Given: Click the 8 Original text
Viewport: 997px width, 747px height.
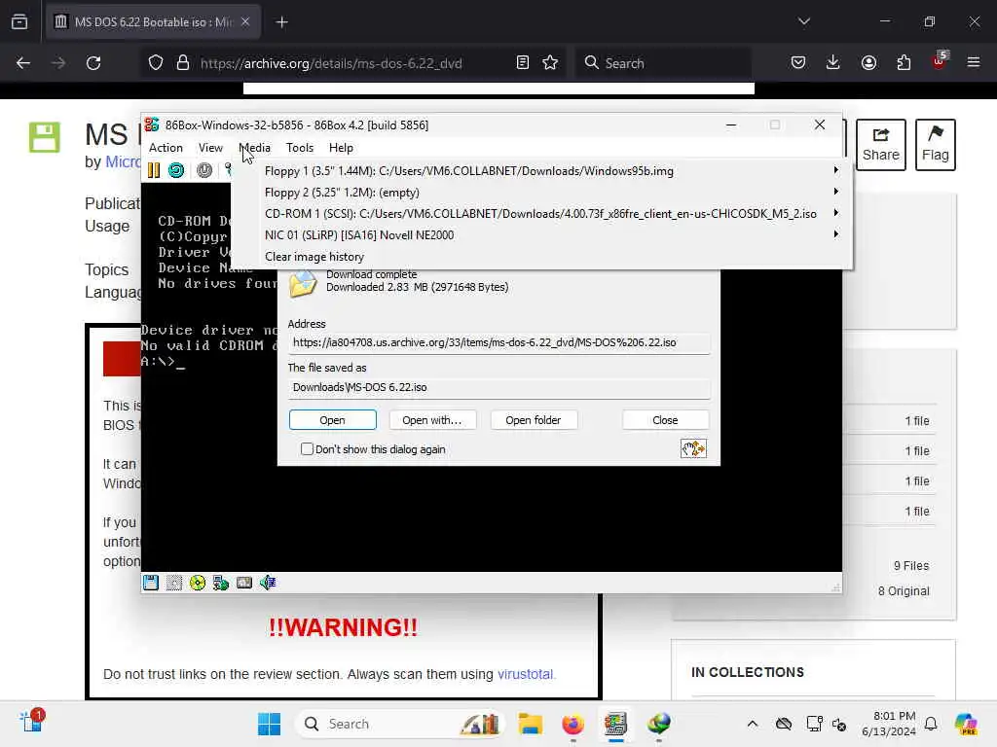Looking at the screenshot, I should 904,590.
